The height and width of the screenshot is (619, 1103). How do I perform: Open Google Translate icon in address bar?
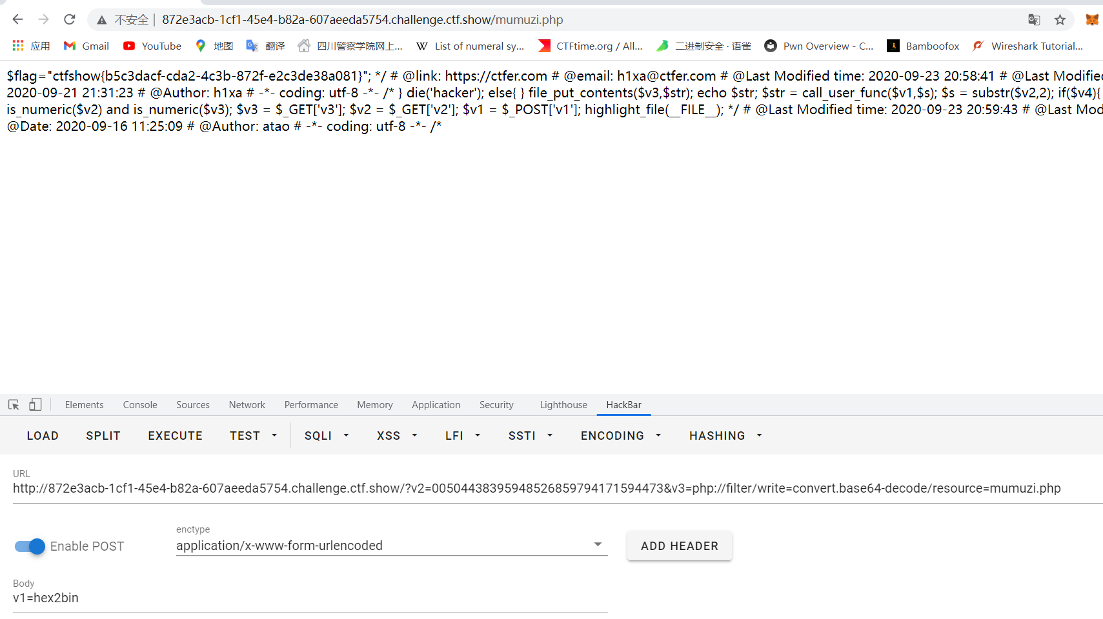1034,20
